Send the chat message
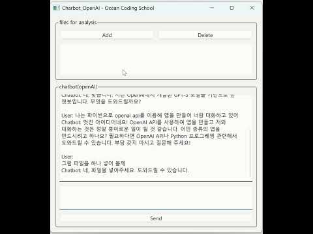The image size is (313, 234). pos(156,218)
